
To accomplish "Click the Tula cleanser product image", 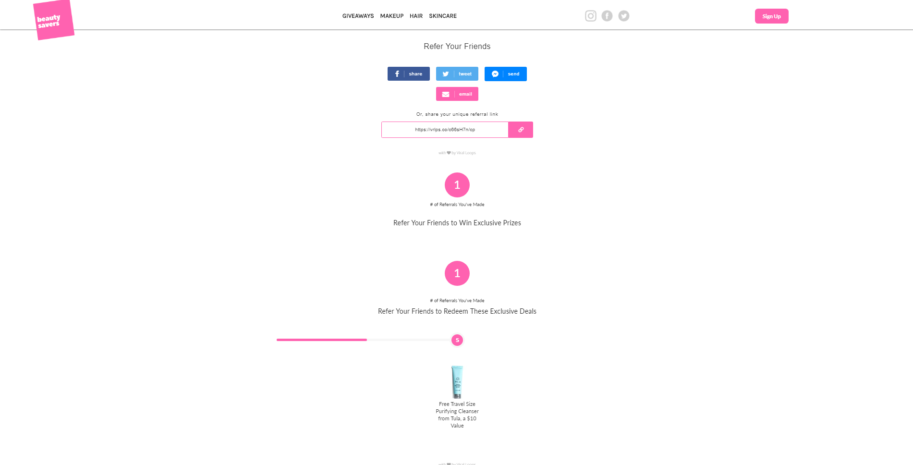I will tap(457, 382).
